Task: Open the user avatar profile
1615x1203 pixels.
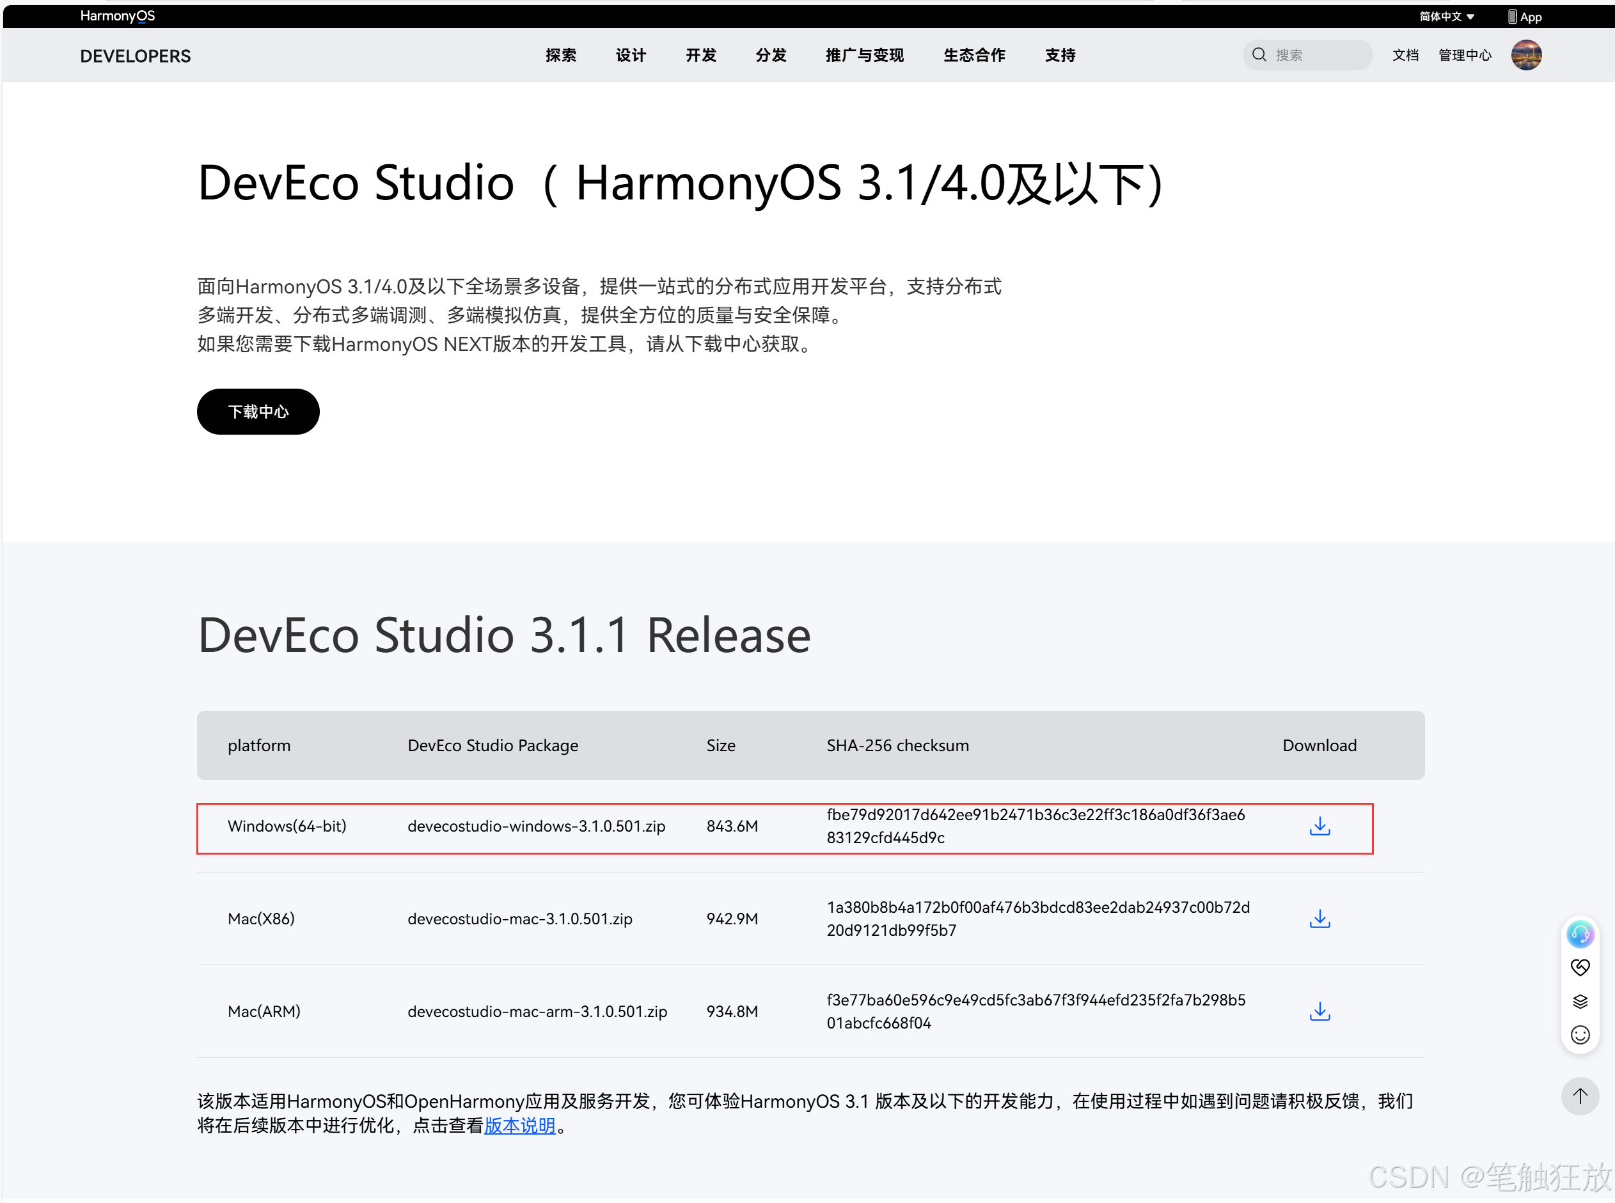Action: [1525, 56]
